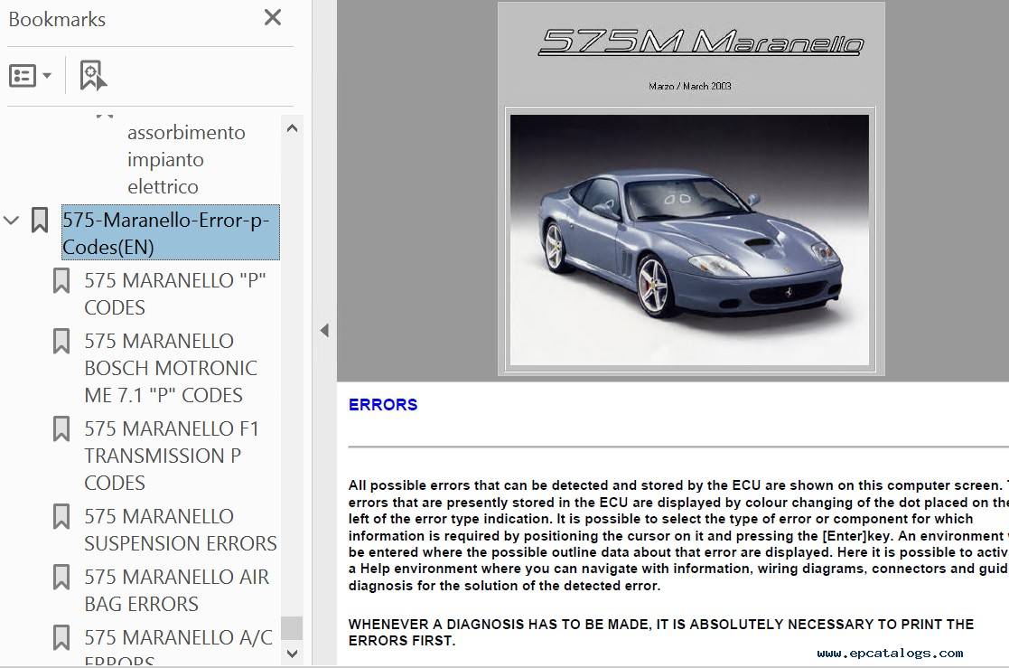This screenshot has height=668, width=1009.
Task: Click the bookmarks scrollbar up arrow
Action: tap(292, 128)
